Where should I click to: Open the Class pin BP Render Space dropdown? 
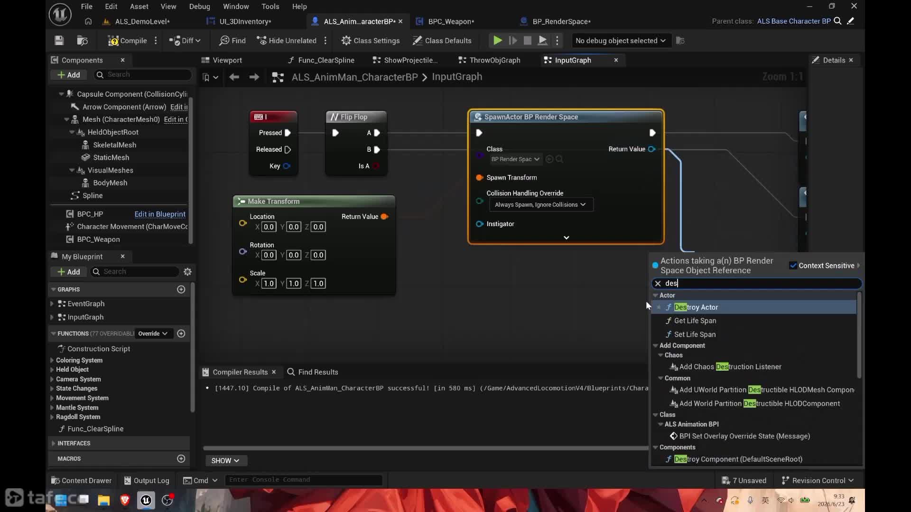[515, 159]
